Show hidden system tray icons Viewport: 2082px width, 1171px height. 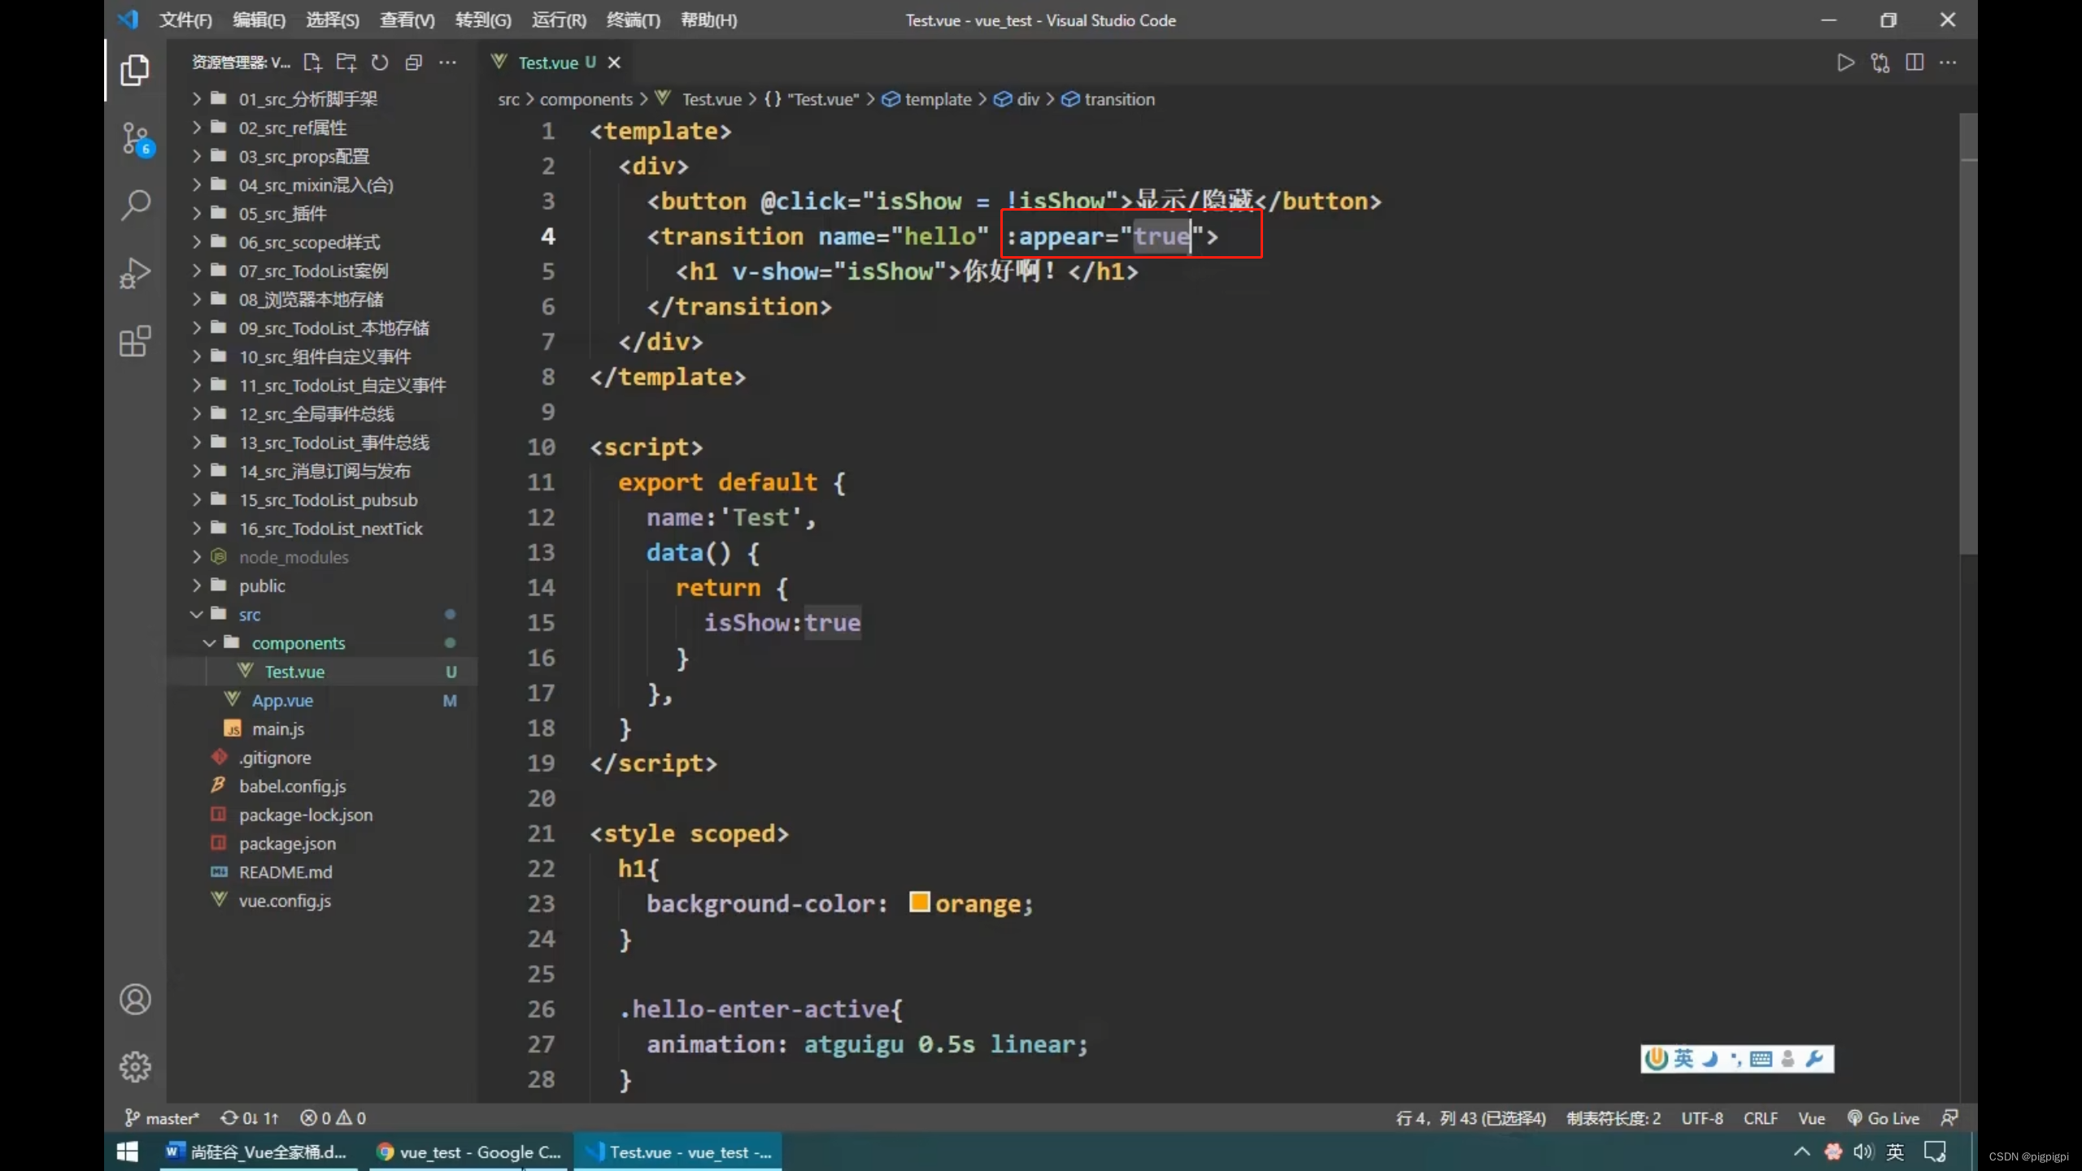click(x=1802, y=1151)
